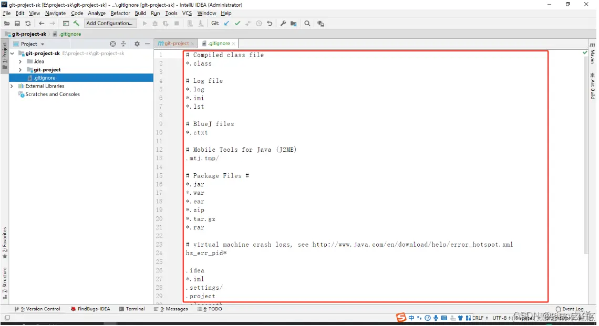This screenshot has height=326, width=599.
Task: Hide the Project panel with minus icon
Action: [x=148, y=44]
